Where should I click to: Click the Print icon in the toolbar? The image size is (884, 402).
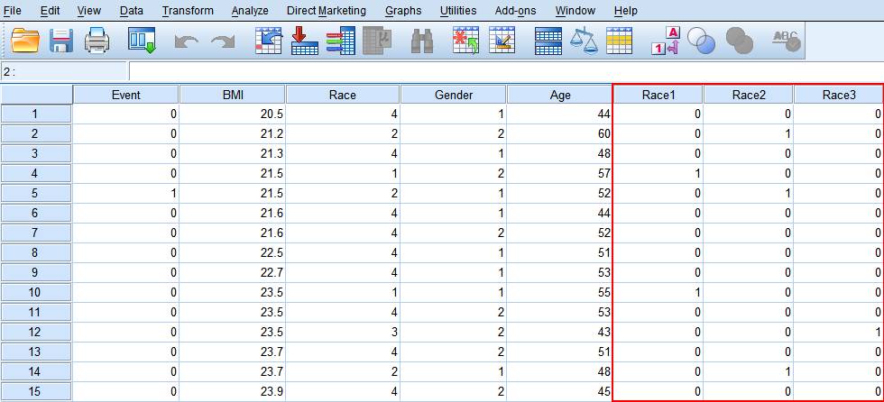(97, 41)
